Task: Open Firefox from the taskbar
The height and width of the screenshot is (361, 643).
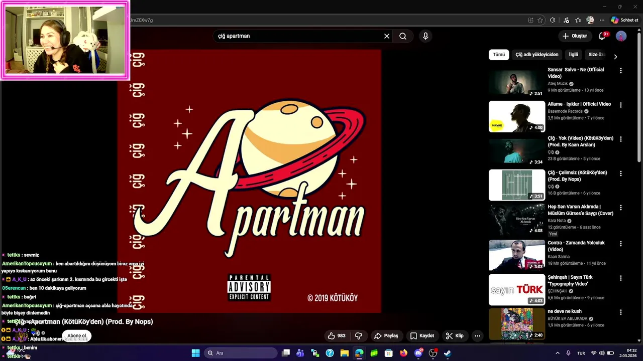Action: tap(403, 353)
